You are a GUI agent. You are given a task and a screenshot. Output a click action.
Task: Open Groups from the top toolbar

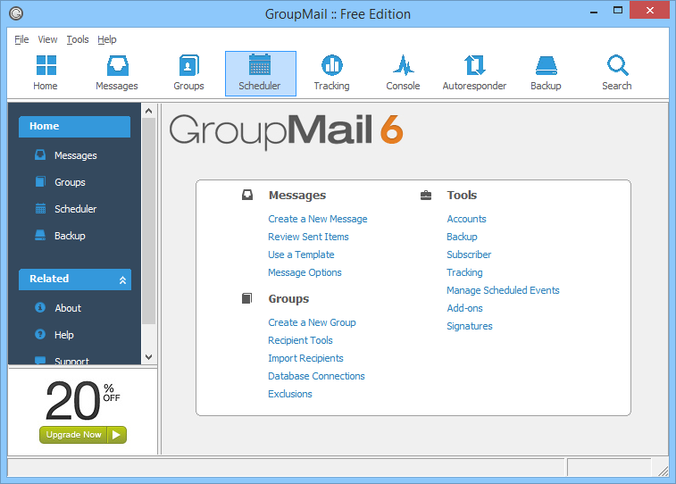(188, 73)
